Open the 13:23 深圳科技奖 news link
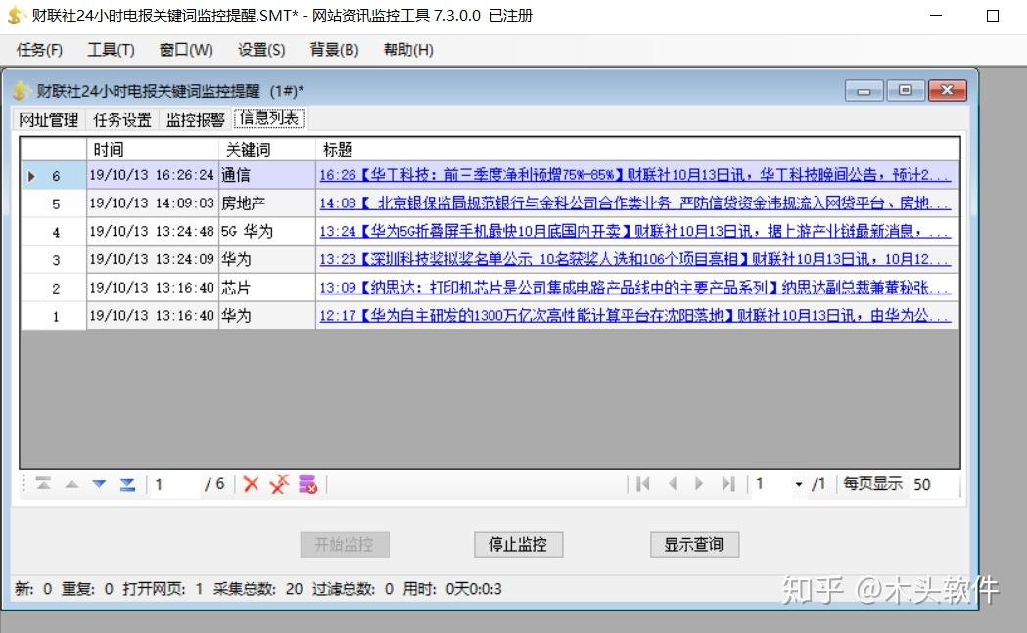 coord(634,259)
